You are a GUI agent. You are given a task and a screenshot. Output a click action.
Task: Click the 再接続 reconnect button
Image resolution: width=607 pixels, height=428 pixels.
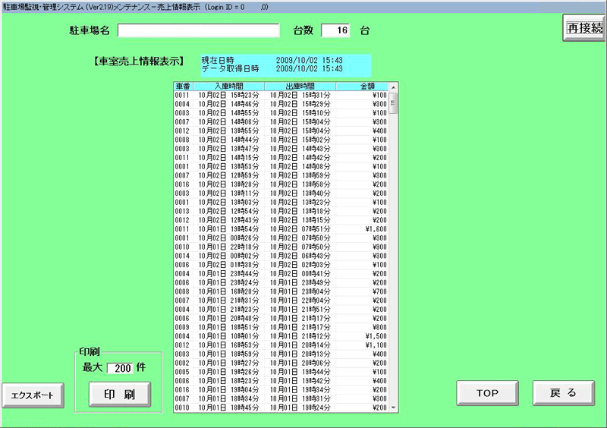click(x=583, y=28)
